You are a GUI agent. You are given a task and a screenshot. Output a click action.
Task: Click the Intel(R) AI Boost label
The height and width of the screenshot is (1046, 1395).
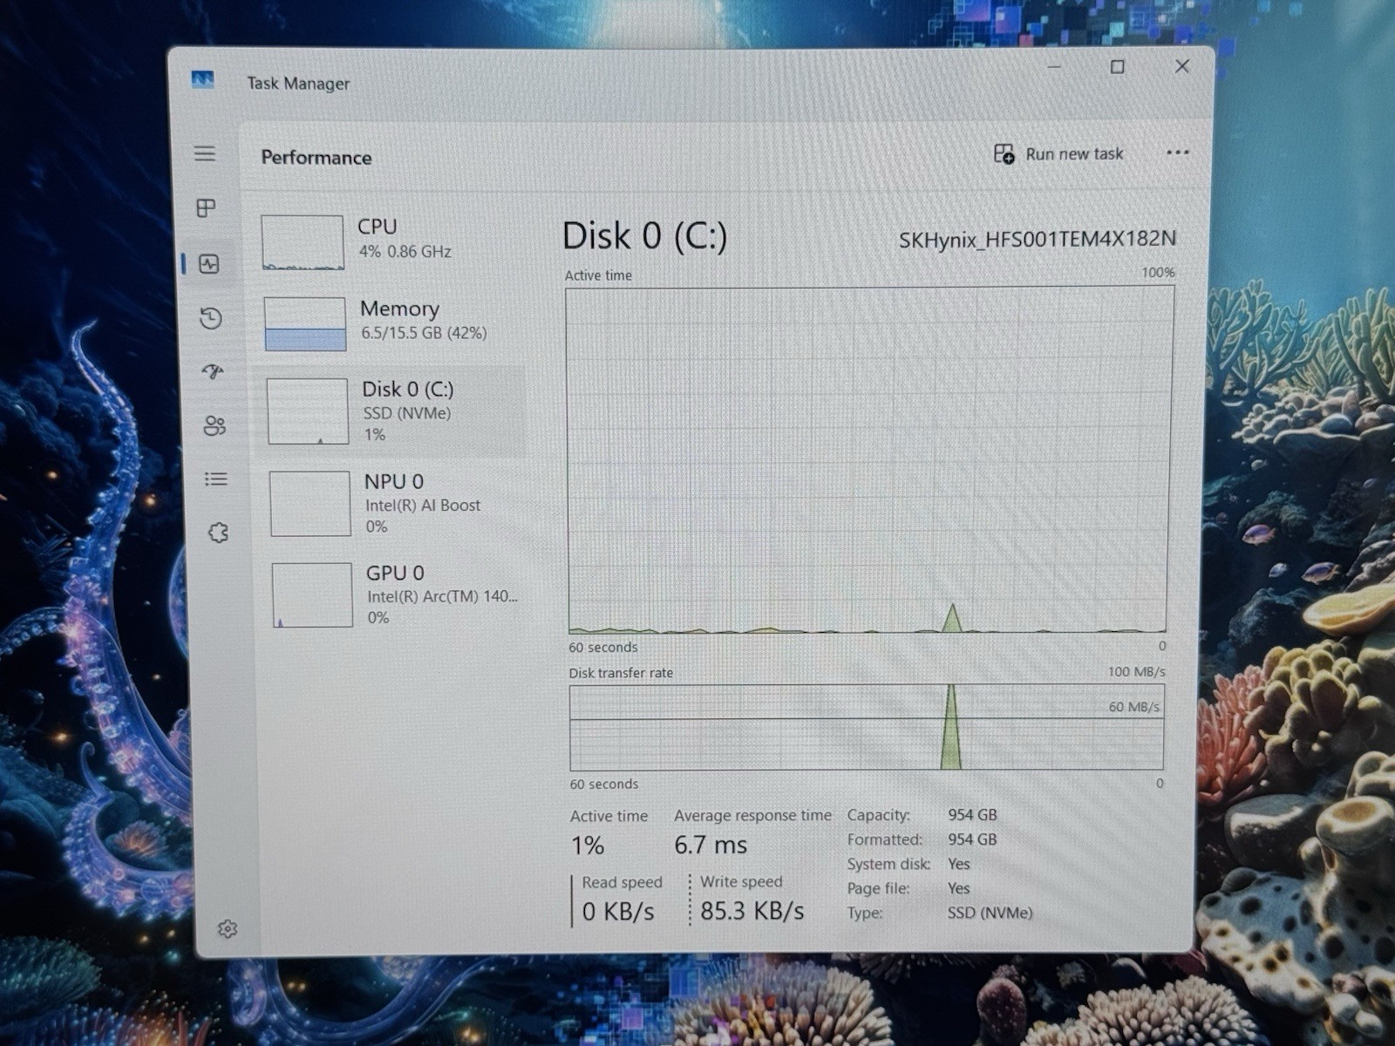[x=423, y=506]
